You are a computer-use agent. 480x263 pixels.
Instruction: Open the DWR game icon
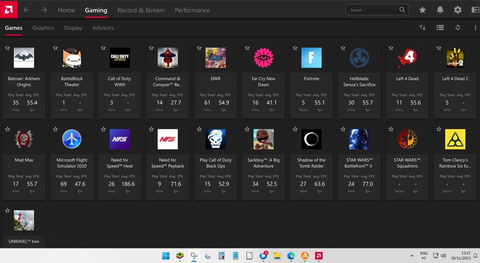click(216, 58)
